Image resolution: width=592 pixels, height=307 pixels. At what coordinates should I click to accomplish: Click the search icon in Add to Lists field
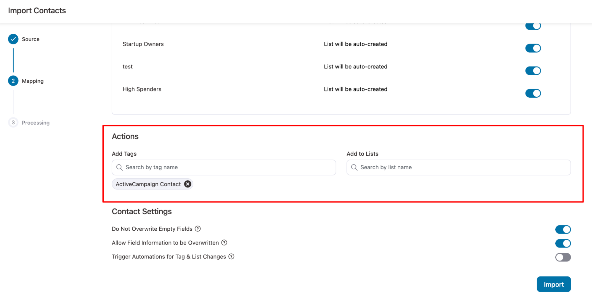pyautogui.click(x=354, y=168)
